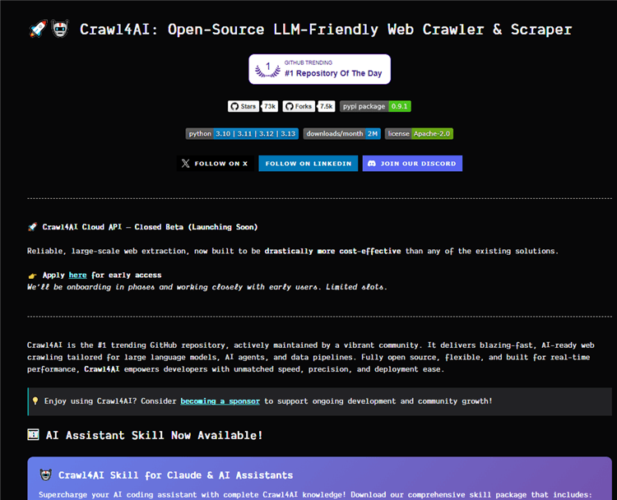The width and height of the screenshot is (617, 500).
Task: Click the 'AI Assistant Skill Now Available!' heading
Action: (155, 435)
